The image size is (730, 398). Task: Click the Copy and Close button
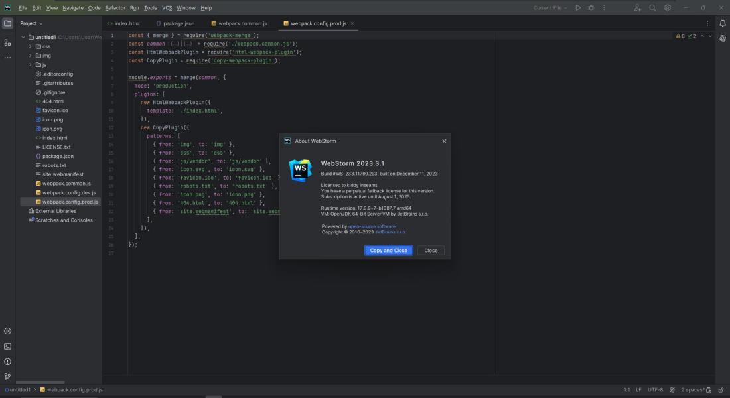[x=388, y=251]
